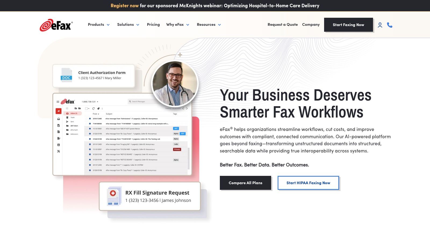Image resolution: width=430 pixels, height=242 pixels.
Task: Open the hamburger menu in the eFax inbox mockup
Action: (x=58, y=102)
